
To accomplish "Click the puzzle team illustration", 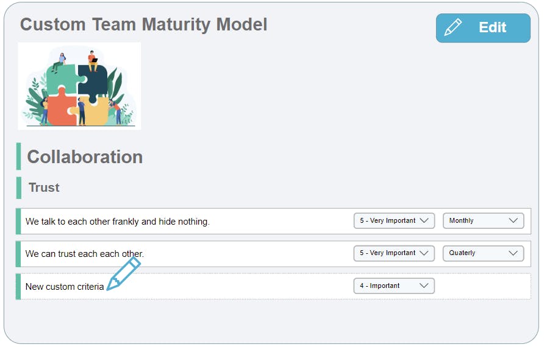I will 79,86.
